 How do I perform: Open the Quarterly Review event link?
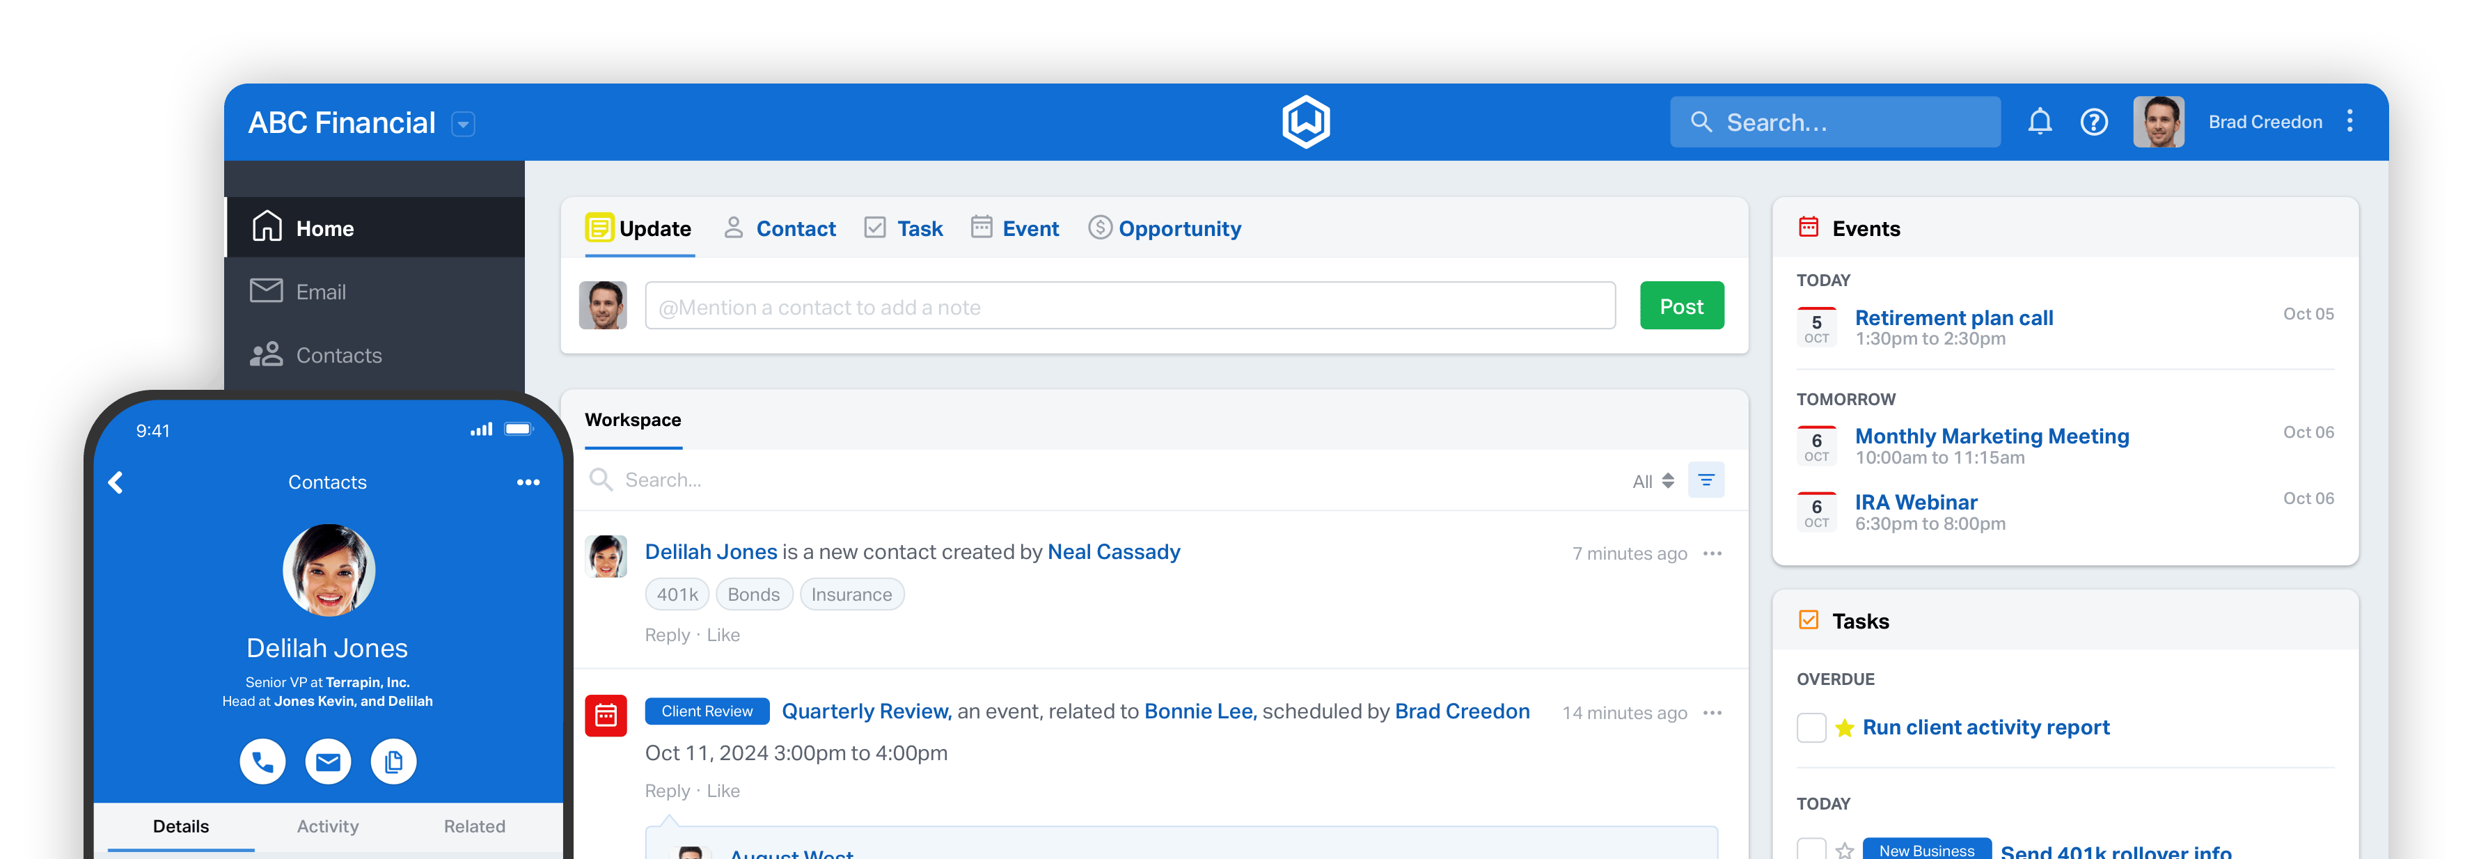(x=866, y=711)
